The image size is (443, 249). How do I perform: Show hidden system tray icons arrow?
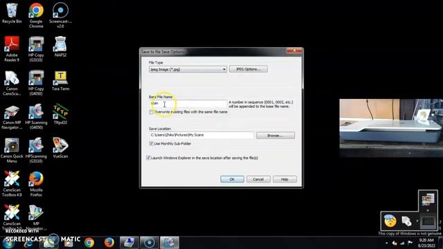[x=387, y=243]
